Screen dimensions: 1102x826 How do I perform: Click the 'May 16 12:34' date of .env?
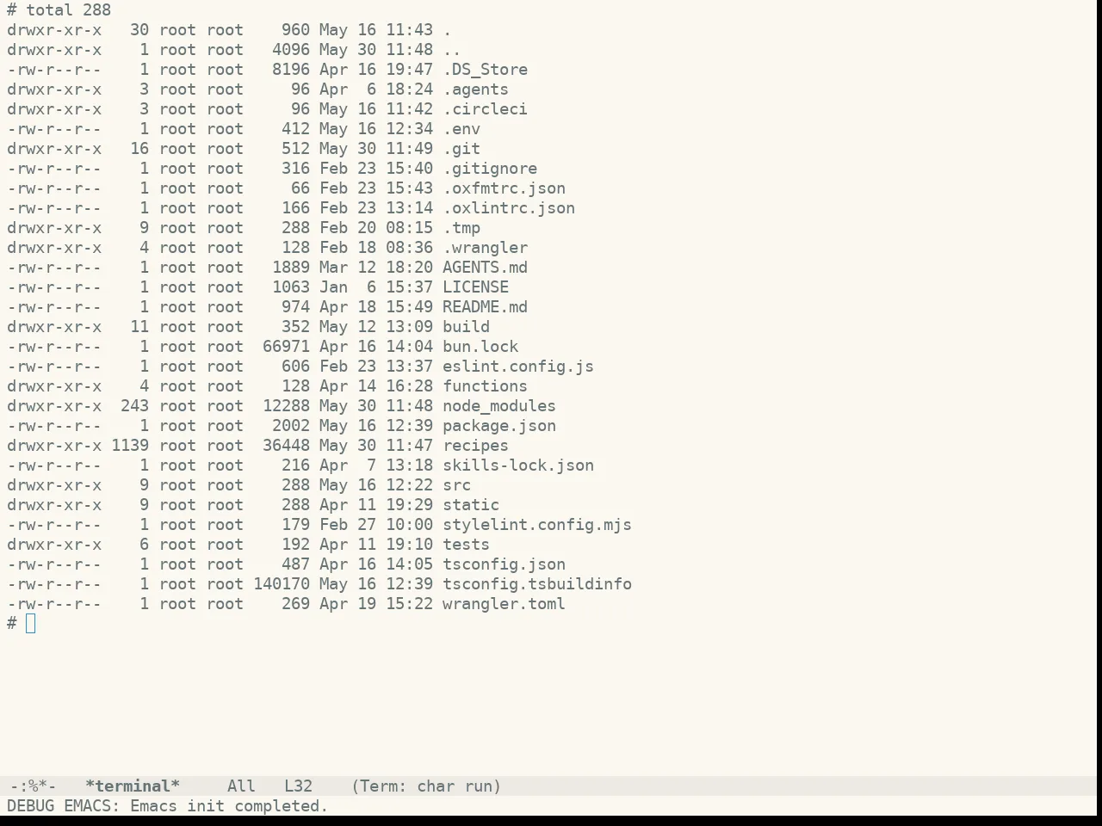376,129
